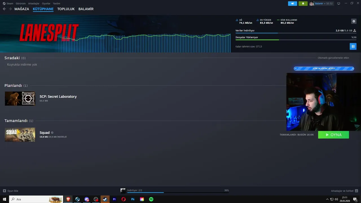Show hidden system tray icons
The height and width of the screenshot is (203, 361).
click(x=327, y=199)
